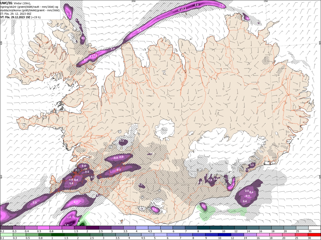The height and width of the screenshot is (240, 321).
Task: Click top legend swatch between 0.3 and 0.4
Action: (x=19, y=228)
